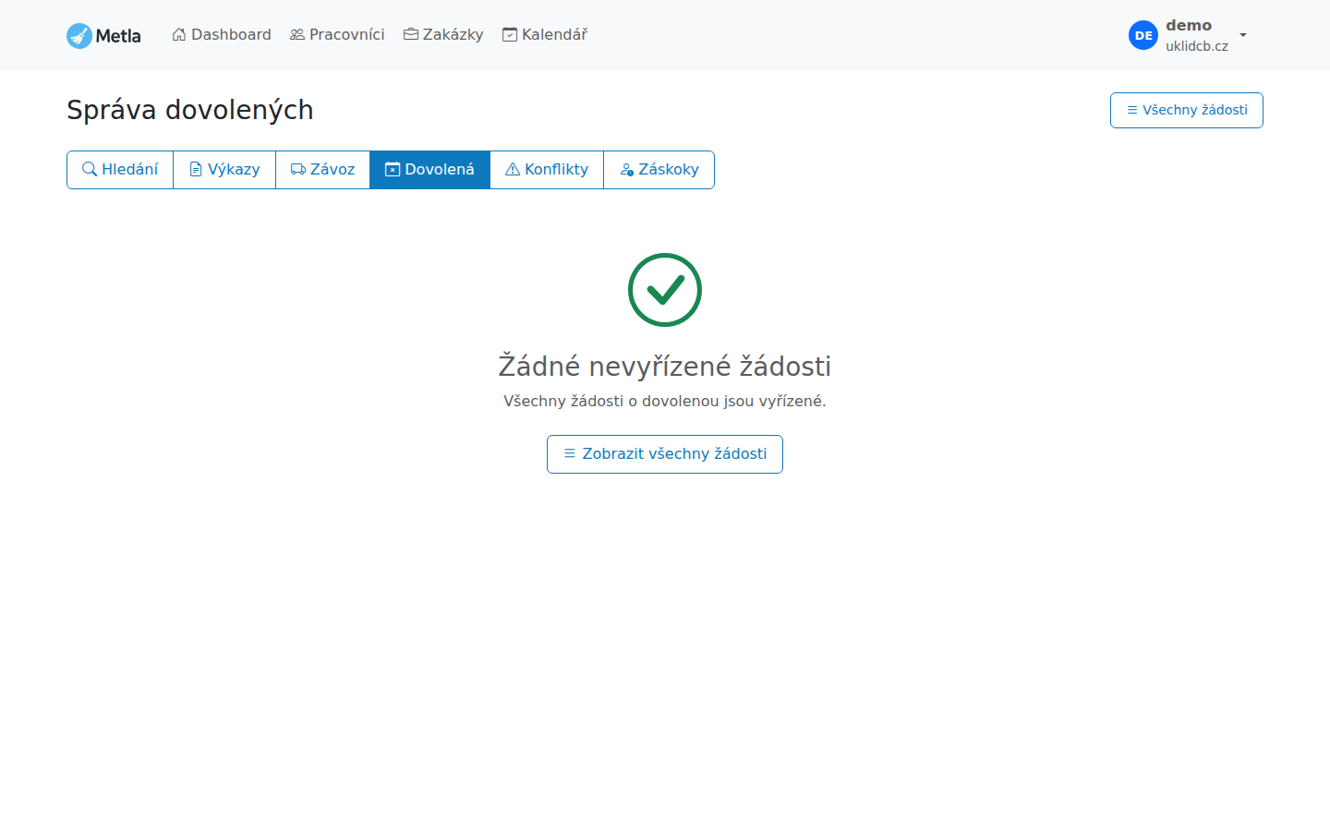Click the DE user avatar

click(x=1143, y=35)
